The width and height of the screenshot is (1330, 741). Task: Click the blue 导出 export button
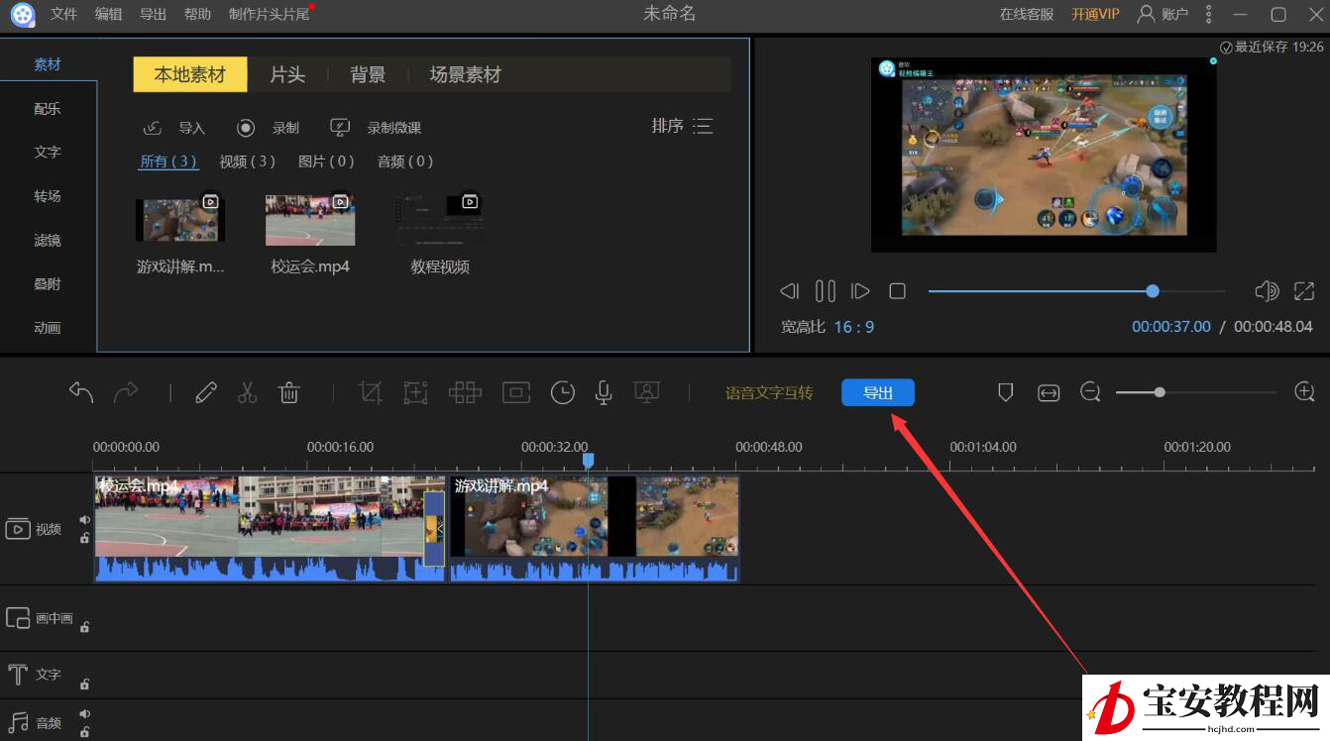[x=878, y=392]
